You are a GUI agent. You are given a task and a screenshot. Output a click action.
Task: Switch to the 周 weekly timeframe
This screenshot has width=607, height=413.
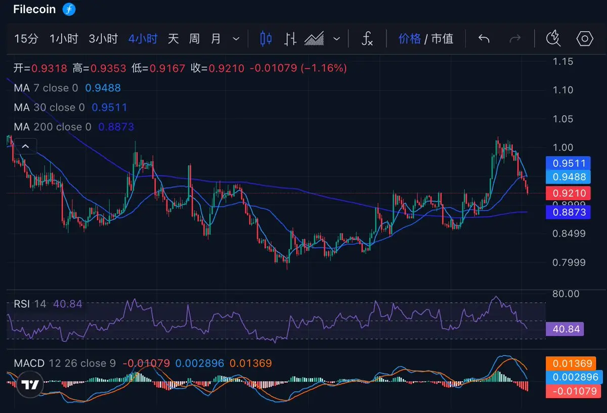coord(195,39)
